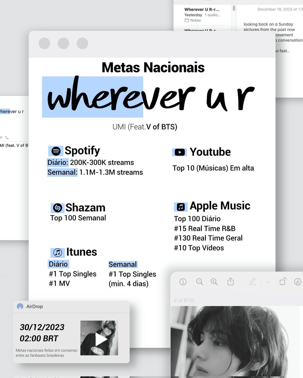
Task: Click "#1 MV" text under Itunes
Action: point(59,283)
